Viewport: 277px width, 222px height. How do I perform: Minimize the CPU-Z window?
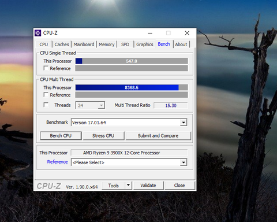pyautogui.click(x=150, y=33)
